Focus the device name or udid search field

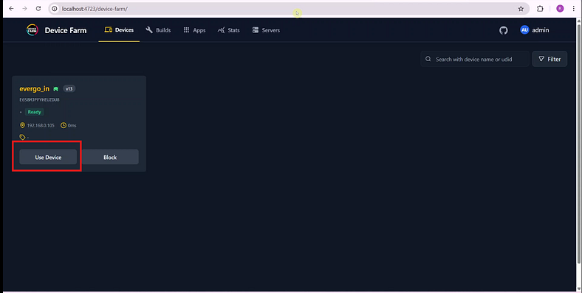click(475, 59)
